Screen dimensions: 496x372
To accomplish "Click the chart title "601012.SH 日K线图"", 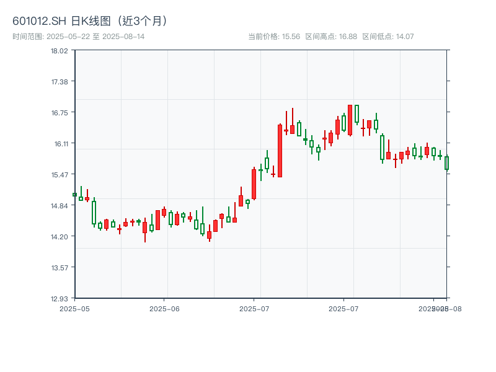I will tap(62, 20).
